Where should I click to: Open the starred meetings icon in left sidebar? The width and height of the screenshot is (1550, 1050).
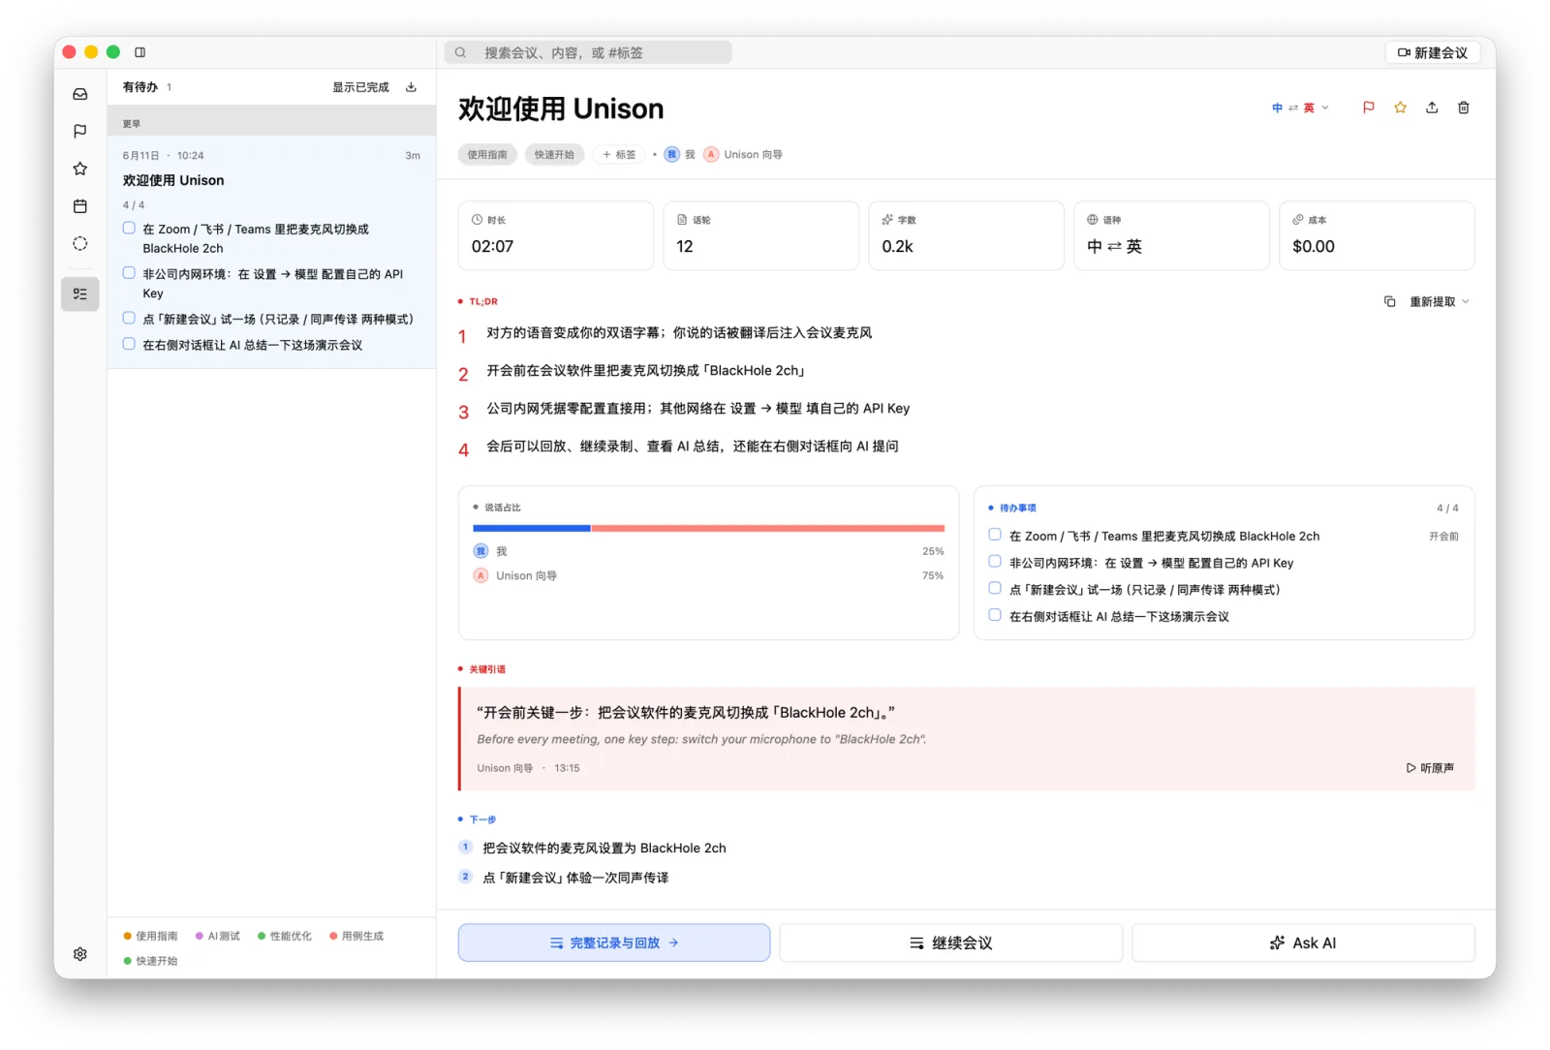click(x=80, y=169)
